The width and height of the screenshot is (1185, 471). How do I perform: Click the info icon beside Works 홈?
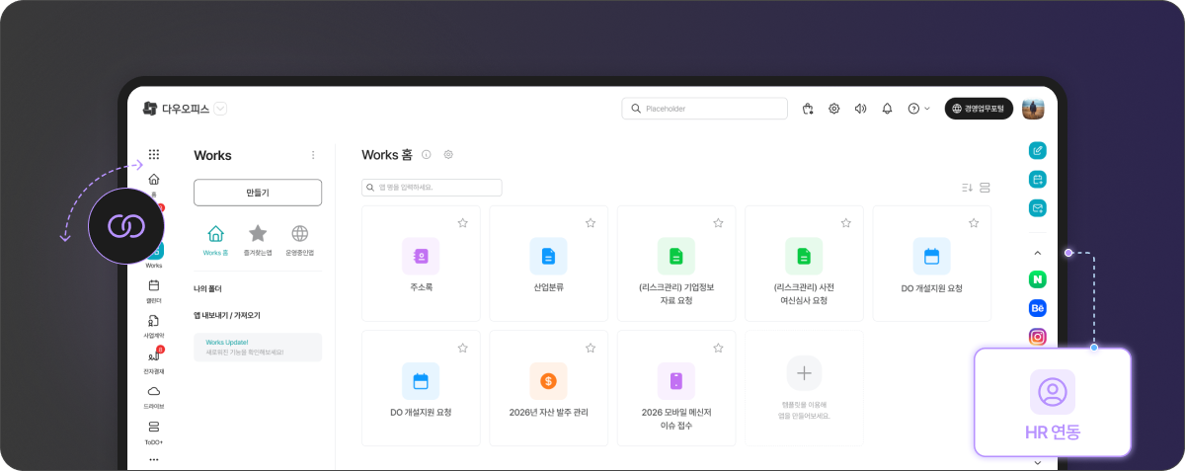427,155
